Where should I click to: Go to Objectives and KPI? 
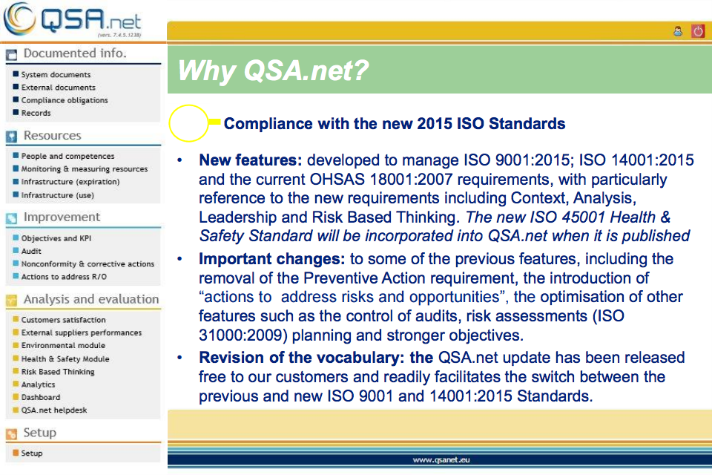[x=56, y=238]
